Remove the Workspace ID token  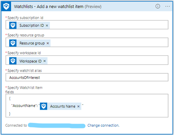click(x=45, y=61)
